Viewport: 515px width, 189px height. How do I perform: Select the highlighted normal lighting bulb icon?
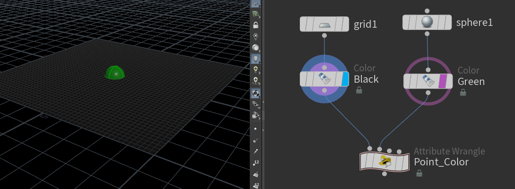(x=256, y=59)
